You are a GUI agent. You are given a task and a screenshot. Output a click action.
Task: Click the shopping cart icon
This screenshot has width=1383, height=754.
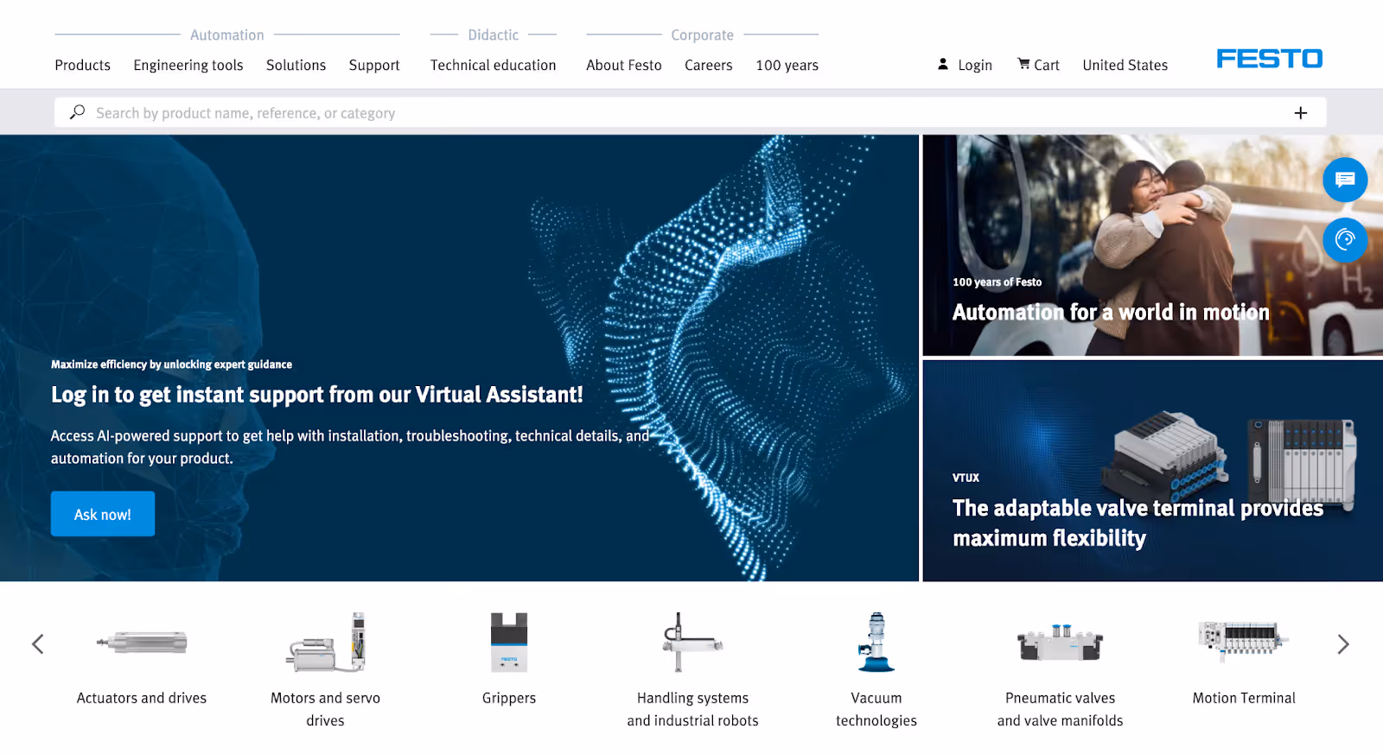click(1023, 64)
